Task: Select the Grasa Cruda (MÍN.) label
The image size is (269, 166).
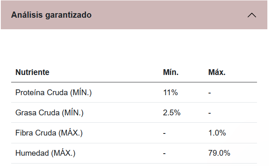Action: coord(52,113)
